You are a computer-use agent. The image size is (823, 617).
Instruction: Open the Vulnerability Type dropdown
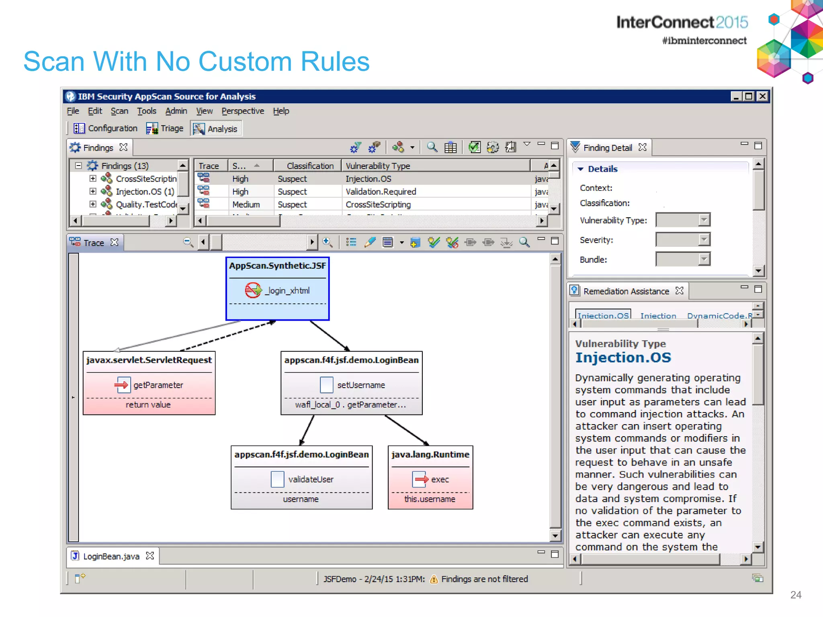point(704,220)
